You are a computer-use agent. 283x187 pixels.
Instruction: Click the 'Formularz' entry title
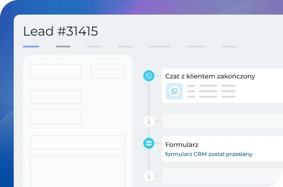182,145
